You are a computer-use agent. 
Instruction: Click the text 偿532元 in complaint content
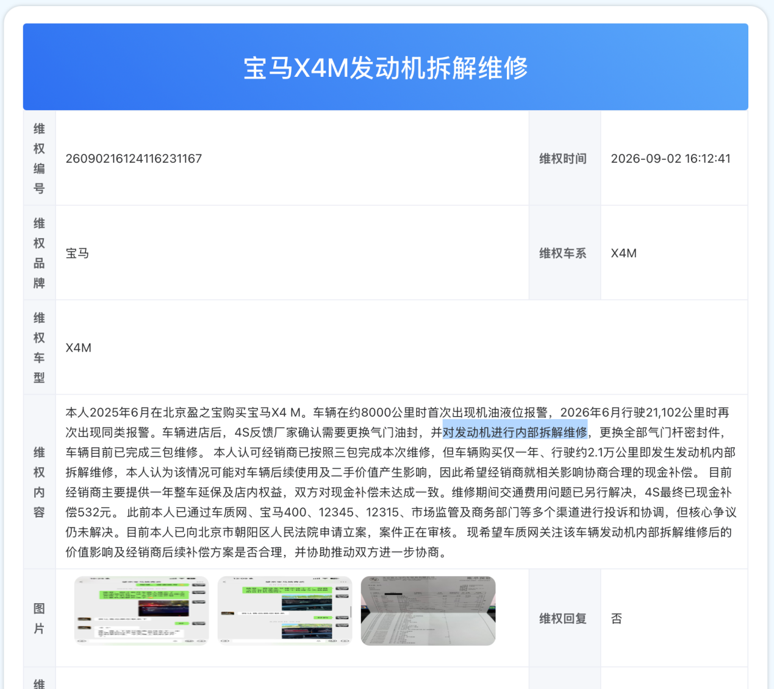[88, 512]
